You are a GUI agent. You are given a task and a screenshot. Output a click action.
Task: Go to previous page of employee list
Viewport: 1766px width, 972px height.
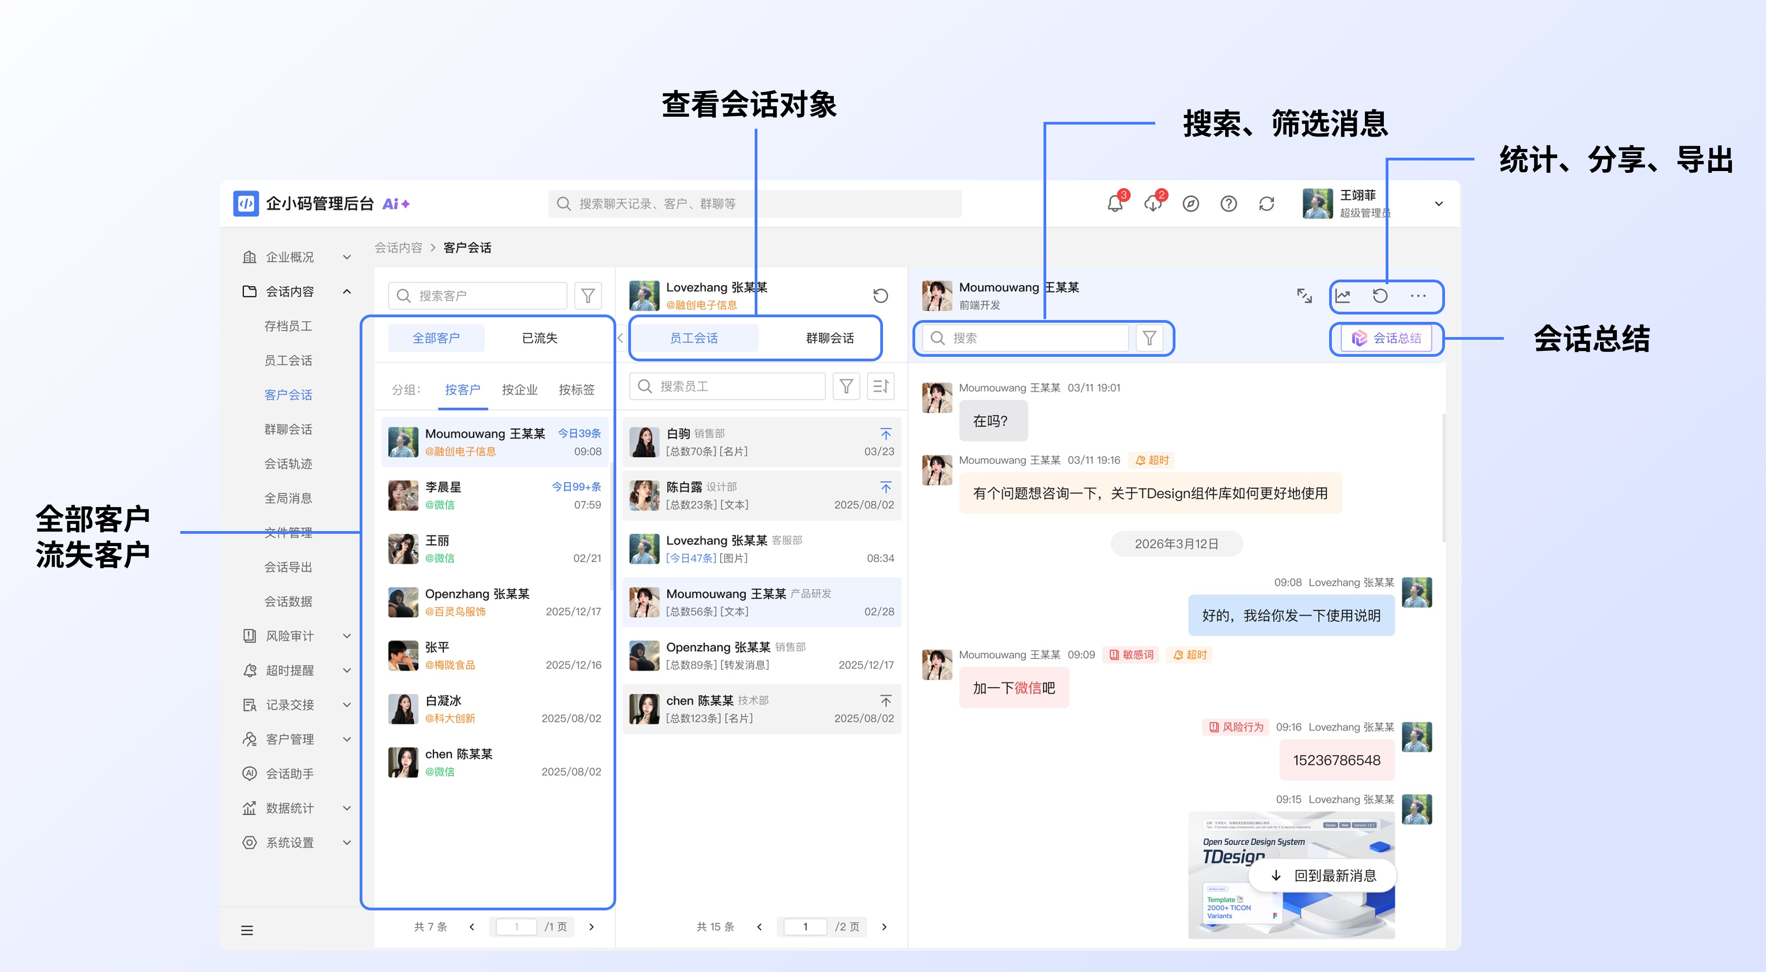759,927
